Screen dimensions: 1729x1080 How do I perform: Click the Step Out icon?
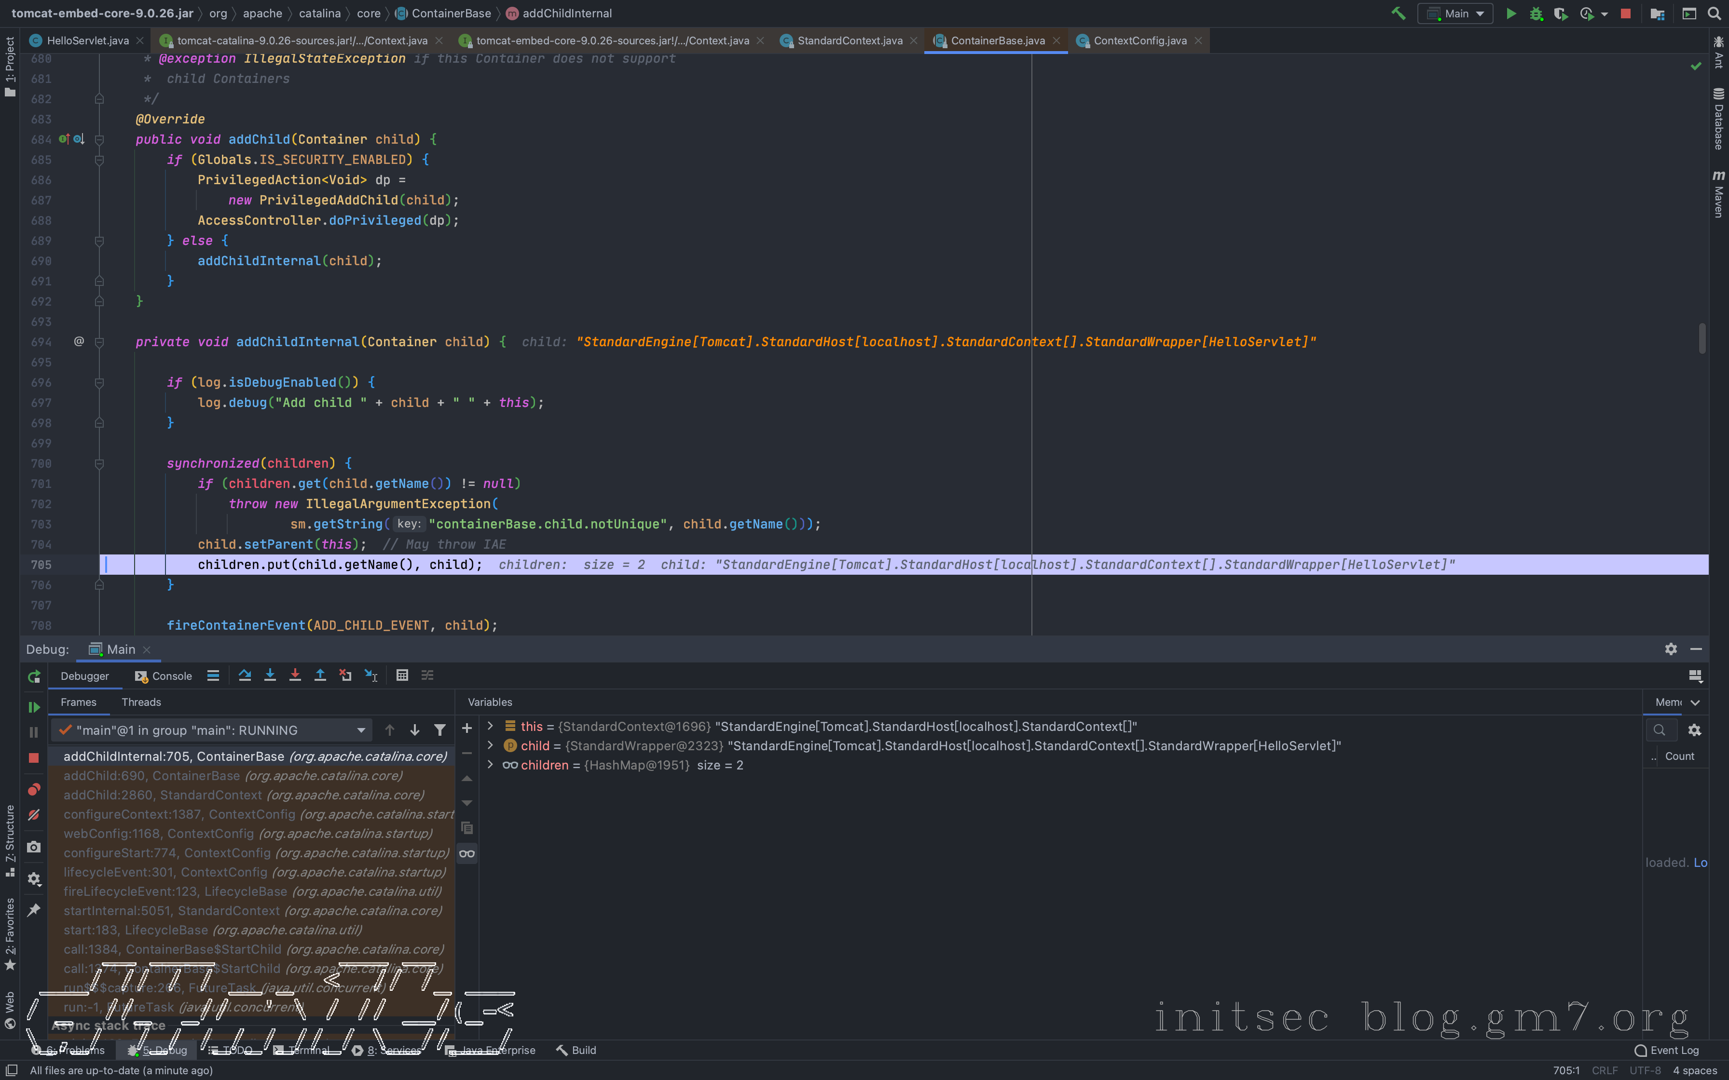[x=320, y=675]
